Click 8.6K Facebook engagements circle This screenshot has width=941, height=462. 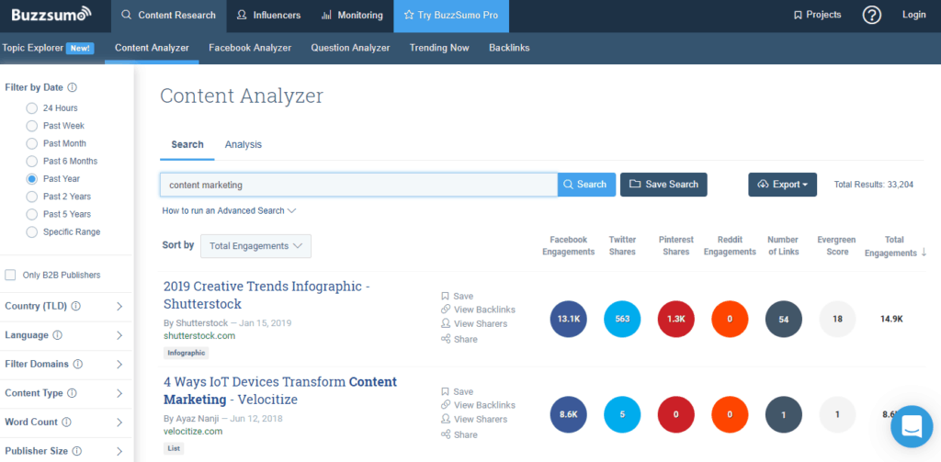point(568,414)
